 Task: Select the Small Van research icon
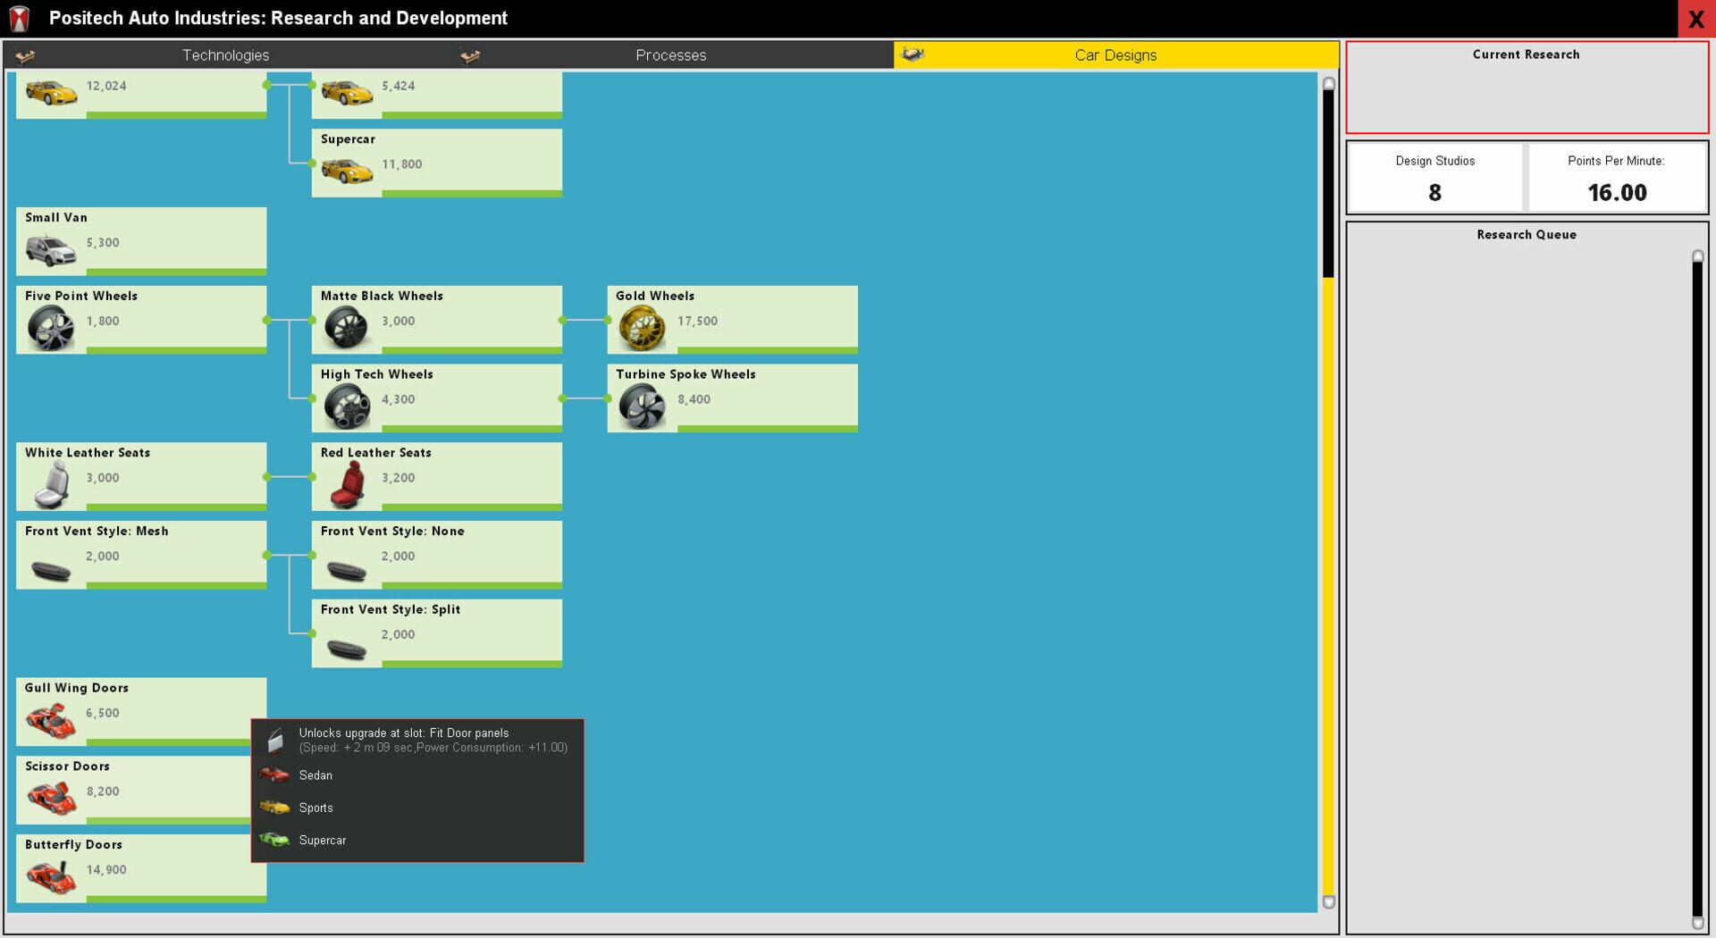(x=52, y=250)
